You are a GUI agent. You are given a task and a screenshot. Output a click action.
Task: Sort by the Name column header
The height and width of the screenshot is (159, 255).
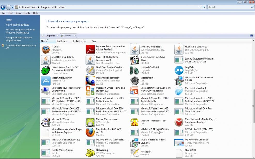click(48, 41)
